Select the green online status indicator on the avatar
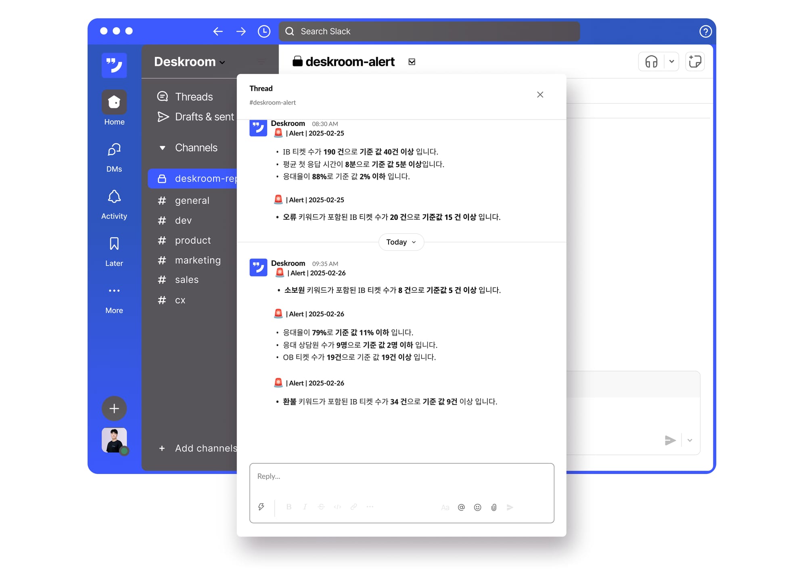This screenshot has width=807, height=576. point(124,451)
